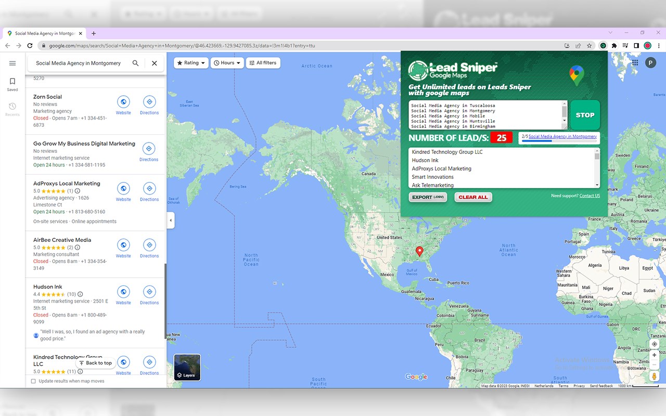Collapse the side panel arrow

click(171, 220)
